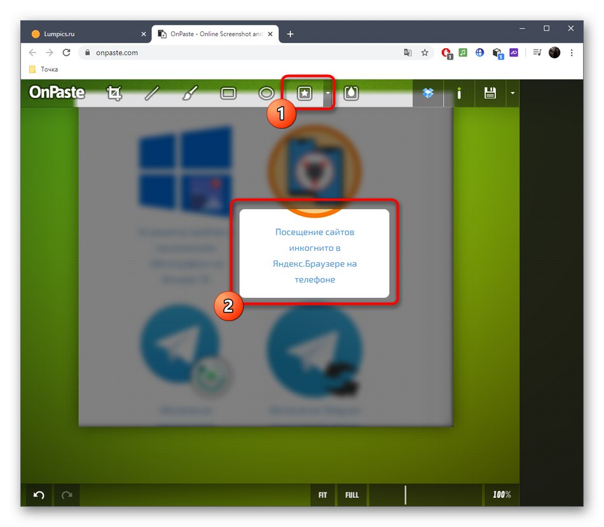Select the Brush tool
This screenshot has height=527, width=604.
(189, 93)
